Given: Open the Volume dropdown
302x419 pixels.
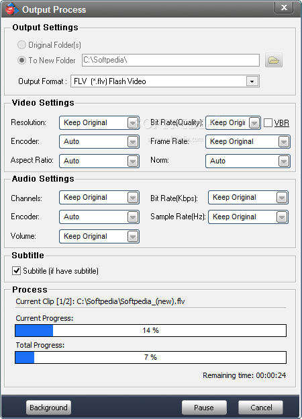Looking at the screenshot, I should click(x=99, y=237).
